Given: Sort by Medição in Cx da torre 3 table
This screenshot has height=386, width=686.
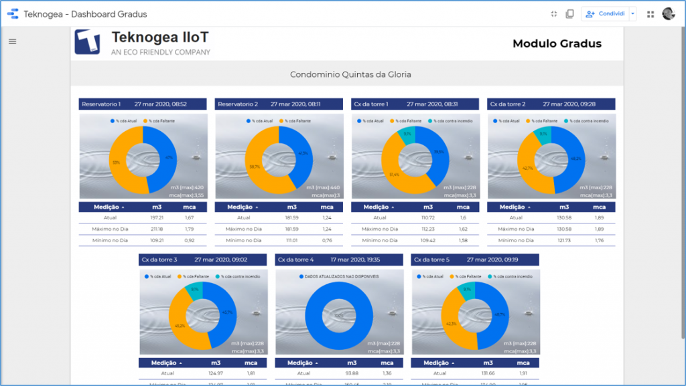Looking at the screenshot, I should click(x=167, y=363).
